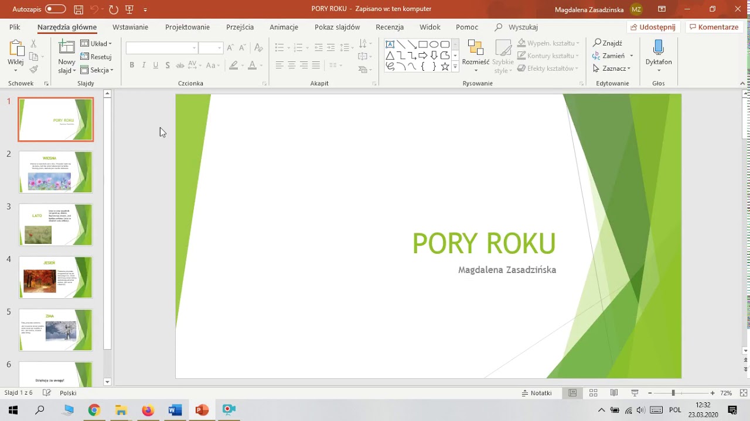Image resolution: width=750 pixels, height=421 pixels.
Task: Open Efekty kształtów effects dropdown
Action: (548, 68)
